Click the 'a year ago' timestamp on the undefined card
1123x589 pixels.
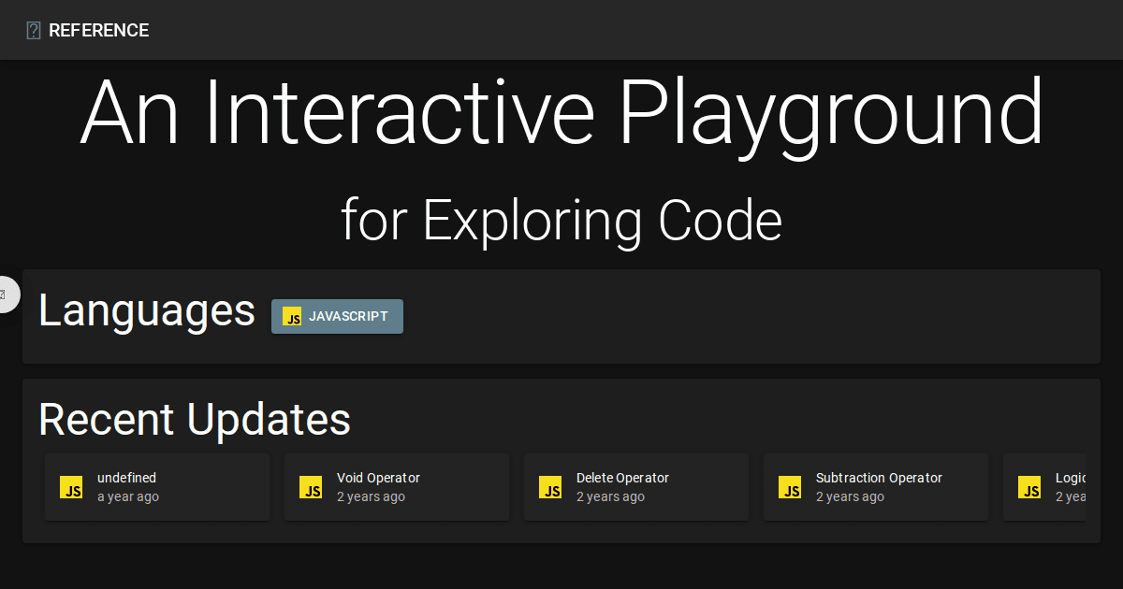tap(128, 496)
